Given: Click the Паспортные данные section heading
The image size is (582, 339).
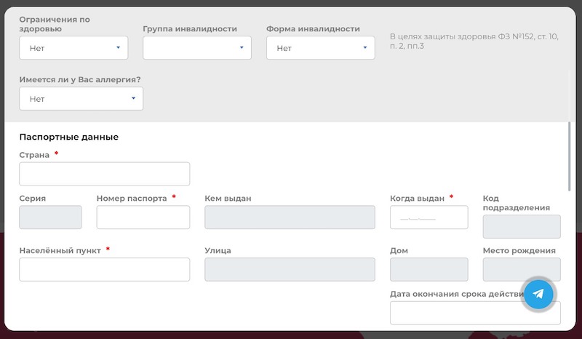Looking at the screenshot, I should (69, 137).
